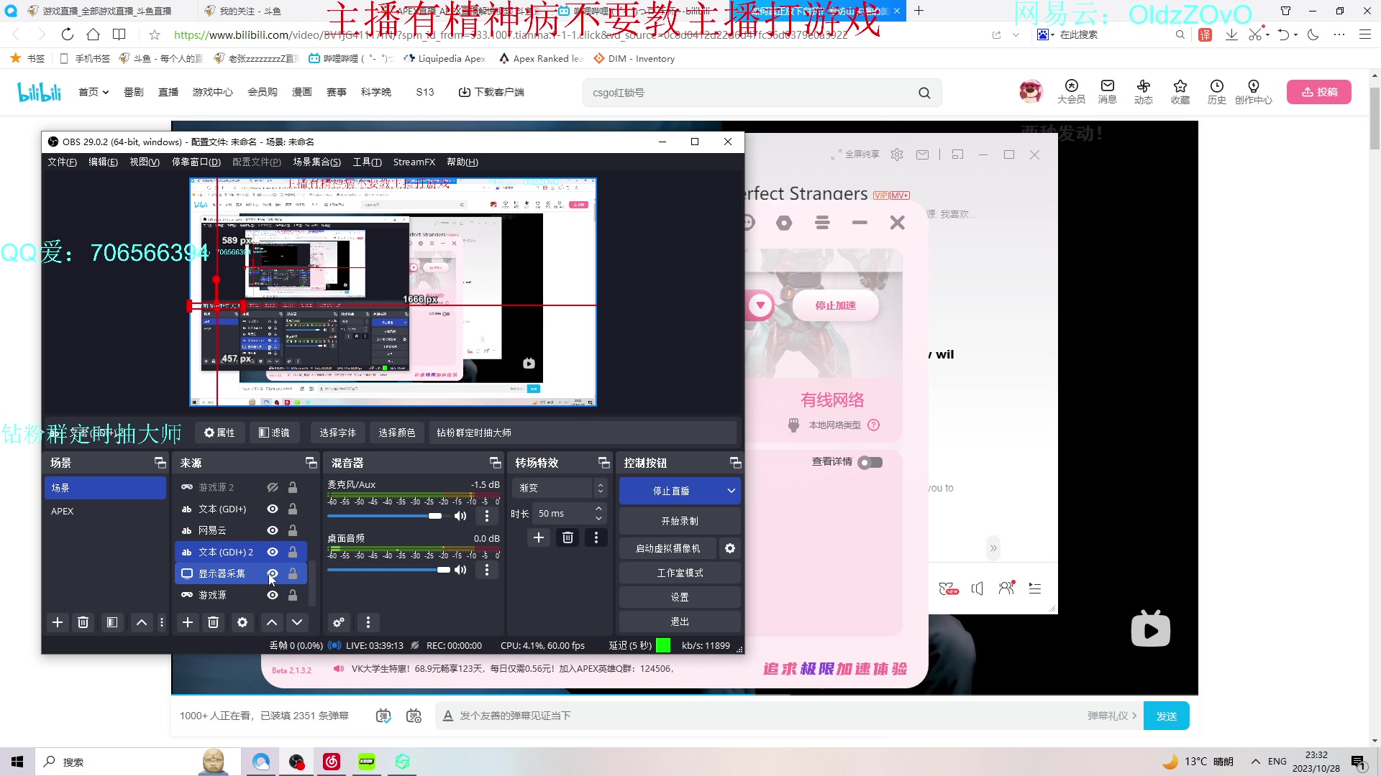The height and width of the screenshot is (776, 1381).
Task: Open Bilibili 历史 history icon
Action: (1217, 92)
